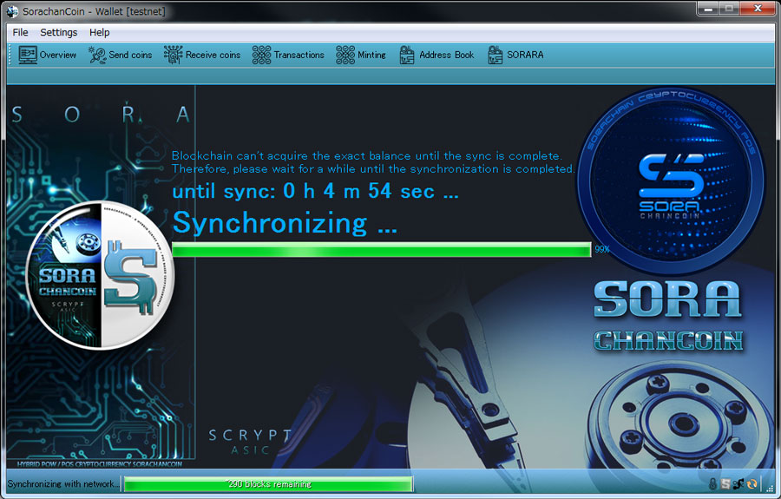The image size is (781, 499).
Task: Click the network connections status icon
Action: [x=738, y=483]
